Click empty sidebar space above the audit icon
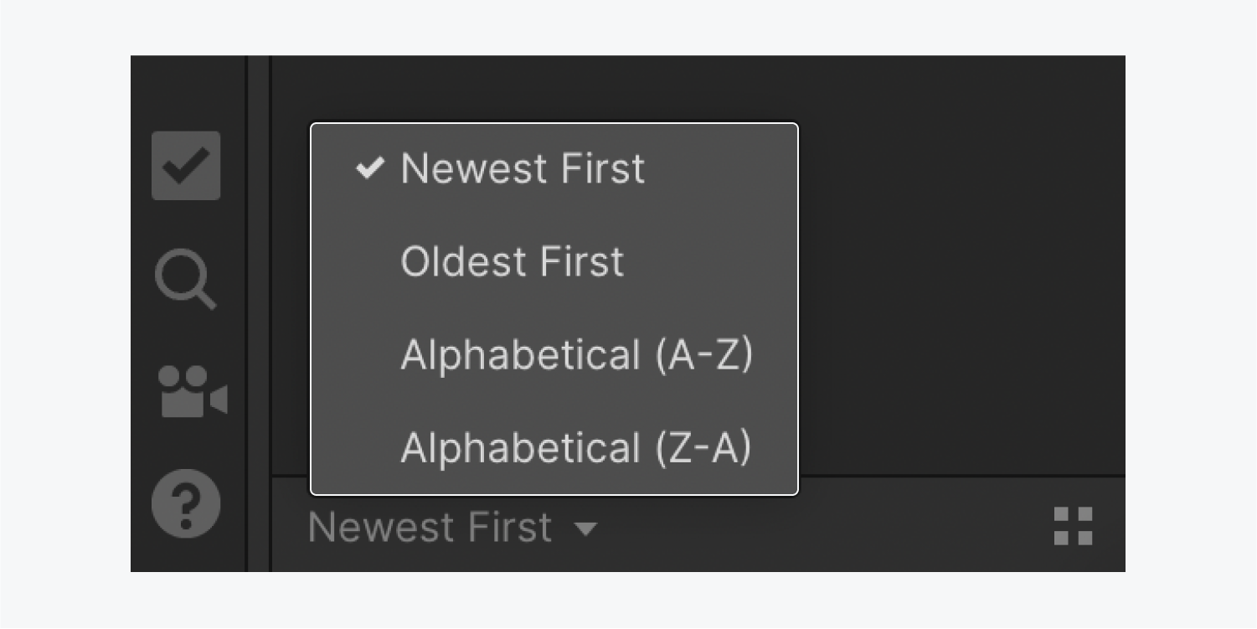 pos(188,92)
